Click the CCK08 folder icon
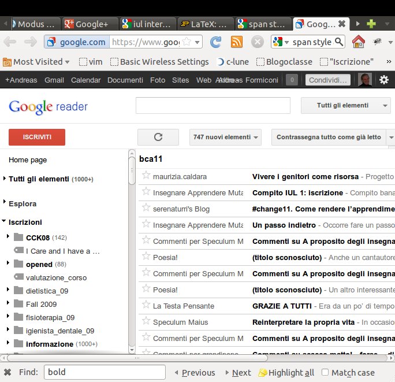 click(18, 238)
